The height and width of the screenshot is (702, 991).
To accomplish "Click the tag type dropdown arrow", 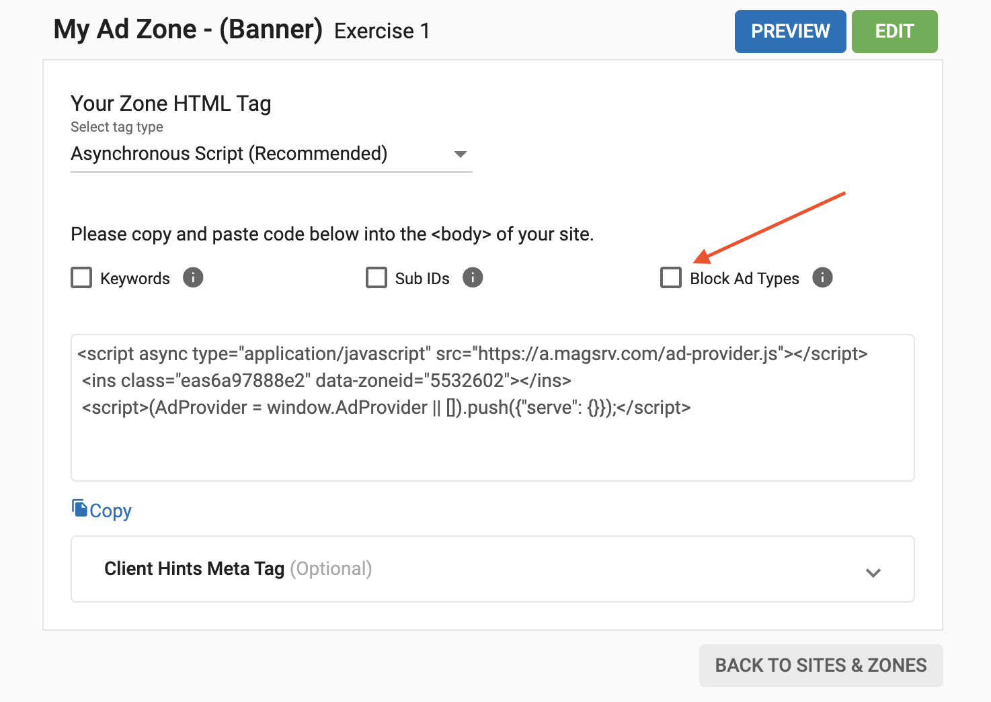I will pyautogui.click(x=461, y=155).
